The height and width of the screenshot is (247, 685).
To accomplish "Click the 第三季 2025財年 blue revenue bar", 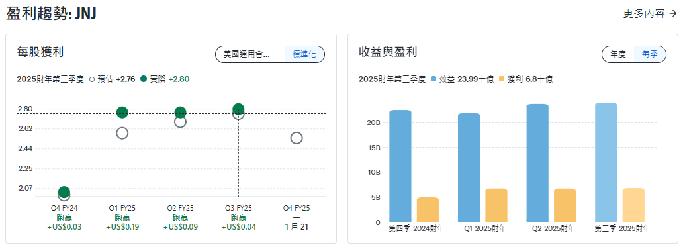I will [x=606, y=162].
